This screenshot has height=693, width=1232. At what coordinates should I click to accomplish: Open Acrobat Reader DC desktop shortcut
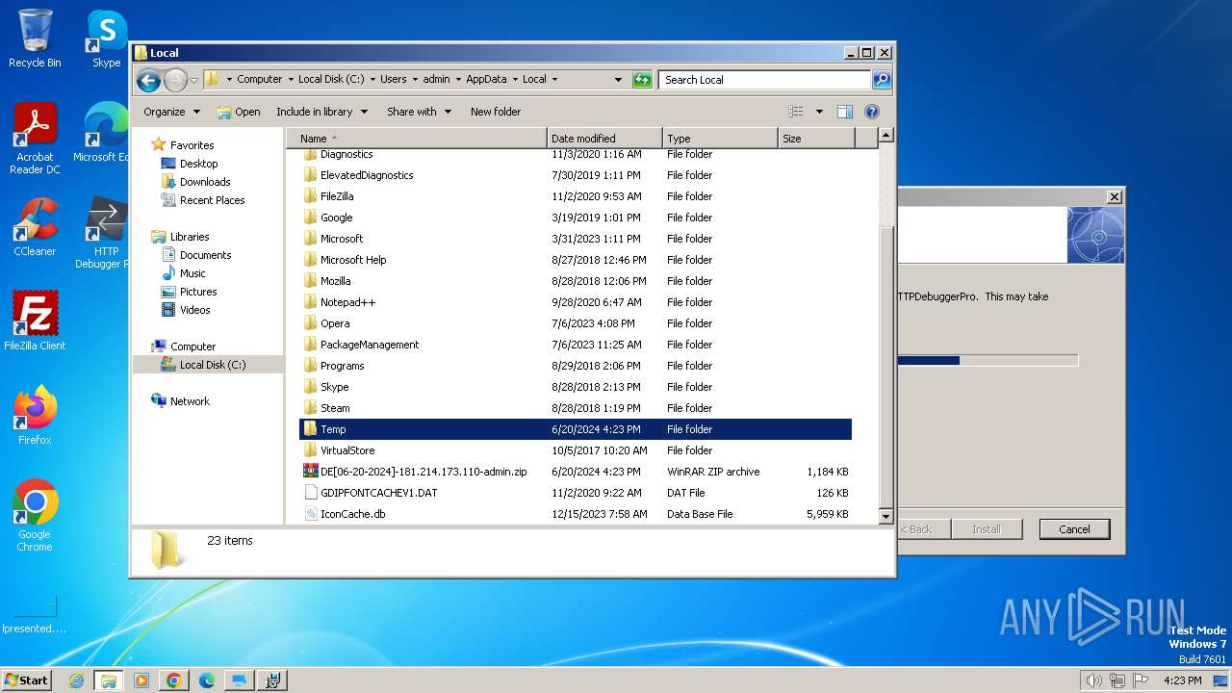(35, 139)
